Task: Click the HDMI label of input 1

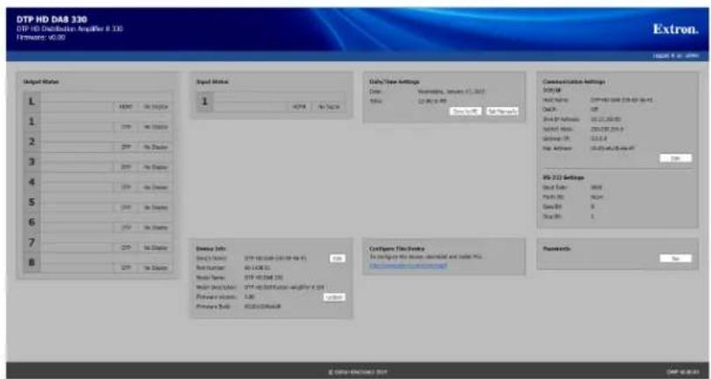Action: pos(300,107)
